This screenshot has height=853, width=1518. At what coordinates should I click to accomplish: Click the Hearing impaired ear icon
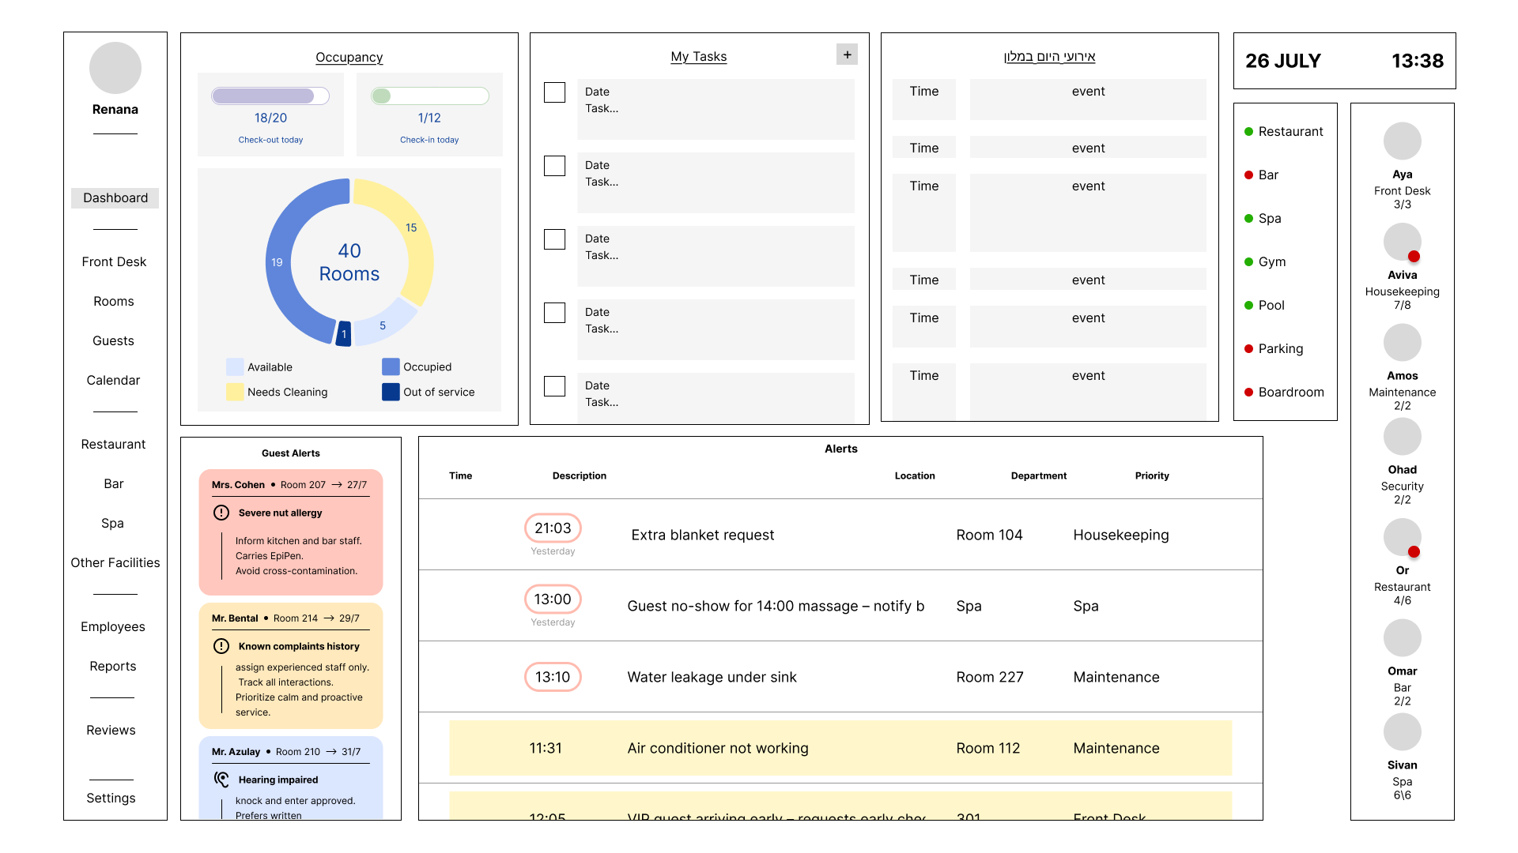(x=221, y=780)
